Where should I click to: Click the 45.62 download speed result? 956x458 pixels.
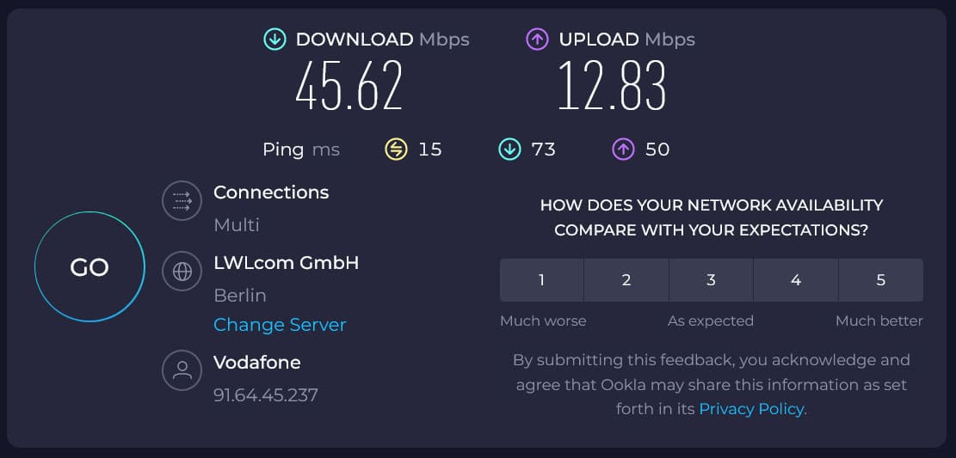(x=349, y=87)
